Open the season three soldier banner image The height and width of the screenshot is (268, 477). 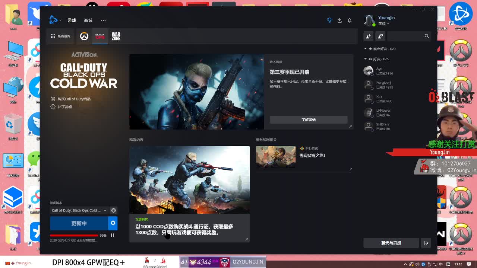click(x=196, y=92)
